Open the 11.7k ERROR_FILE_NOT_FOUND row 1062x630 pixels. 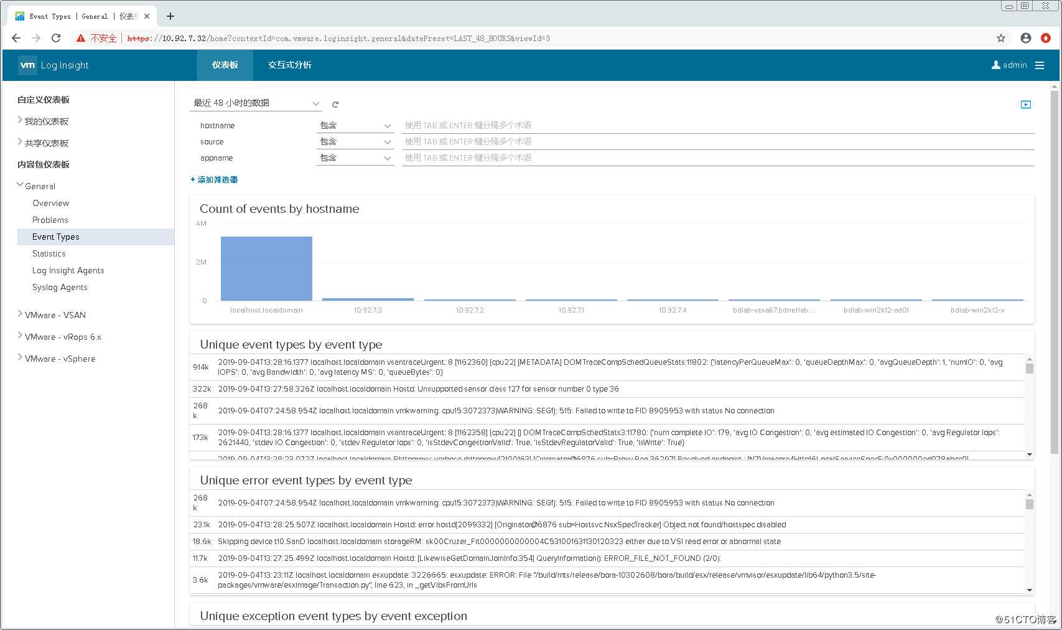click(x=607, y=558)
